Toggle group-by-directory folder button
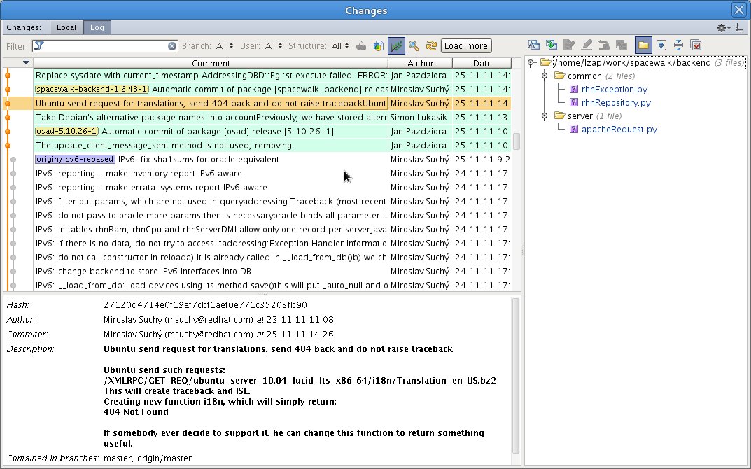This screenshot has height=469, width=751. (x=643, y=45)
